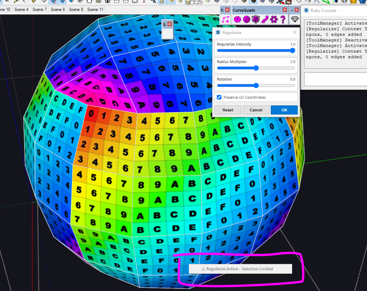The width and height of the screenshot is (367, 291).
Task: Click the diamond icon in the adjacent toolbar
Action: pyautogui.click(x=294, y=19)
